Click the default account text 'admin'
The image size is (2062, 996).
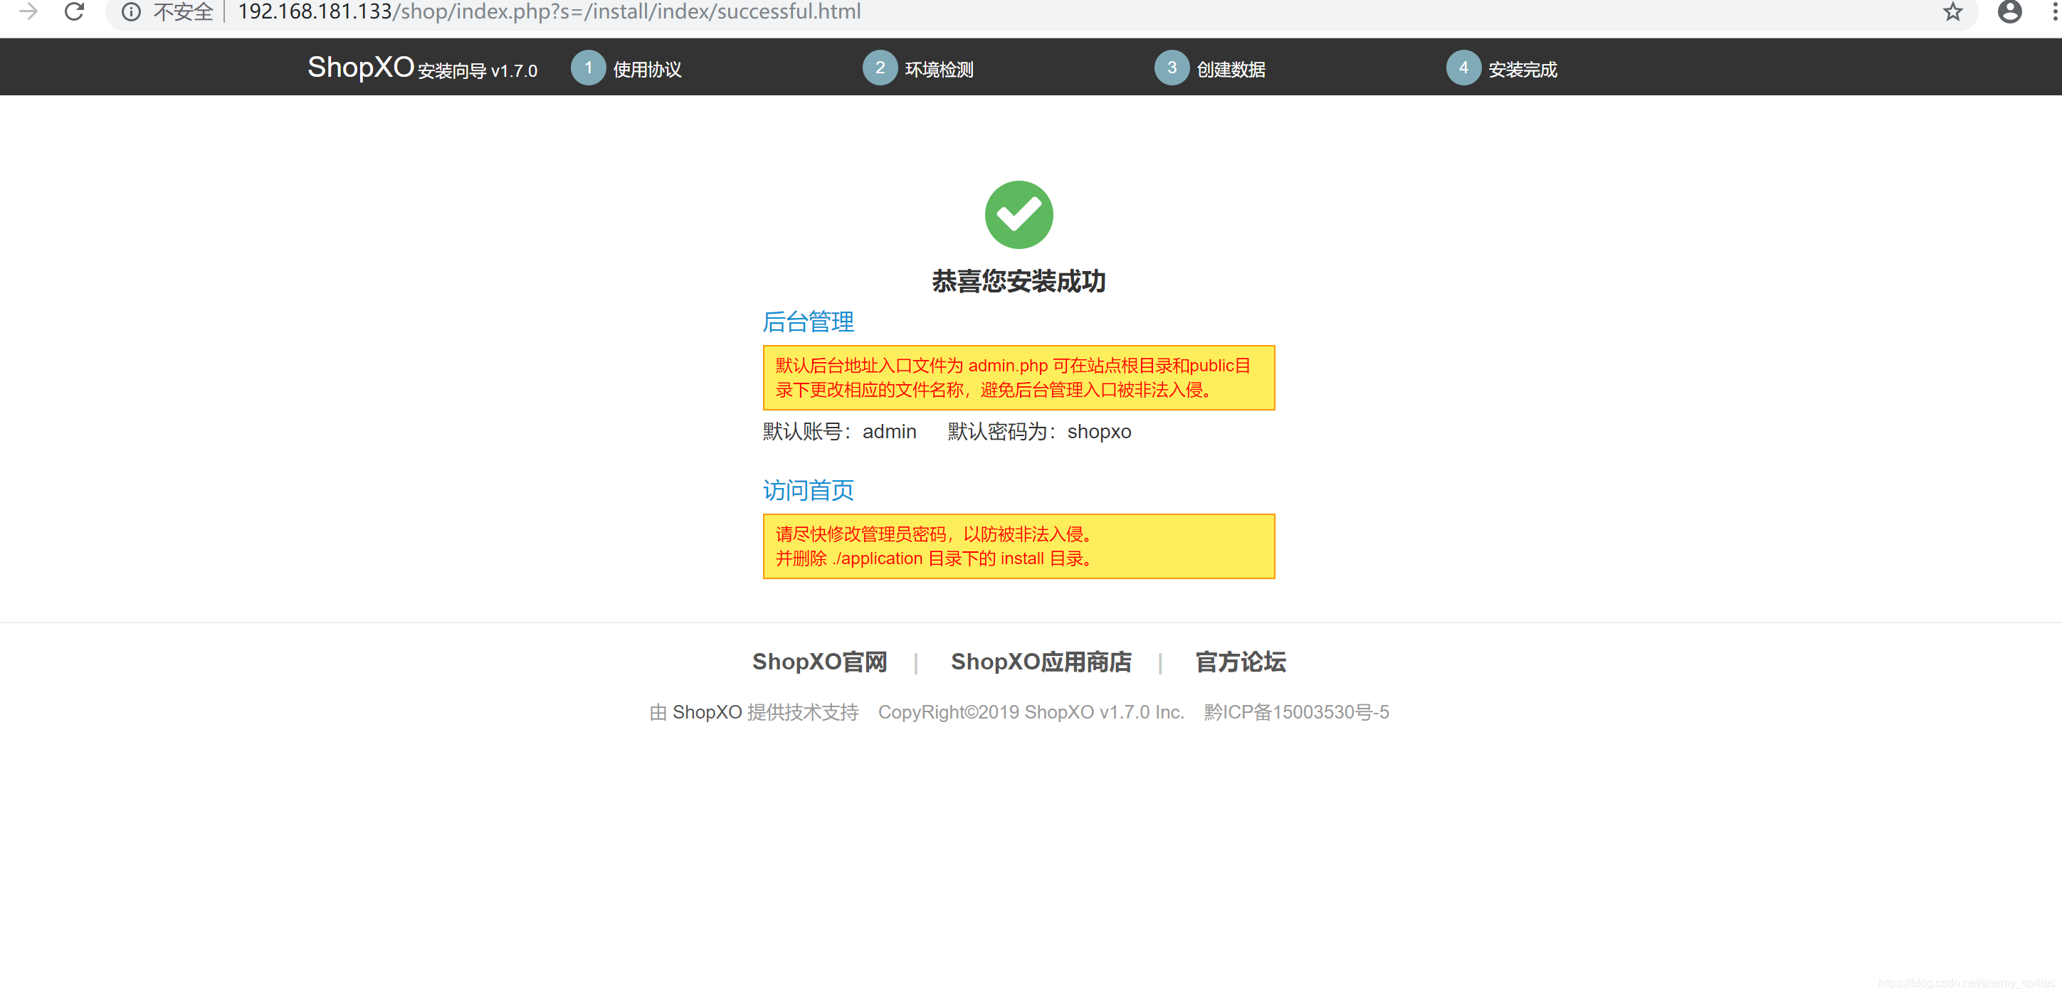tap(888, 432)
